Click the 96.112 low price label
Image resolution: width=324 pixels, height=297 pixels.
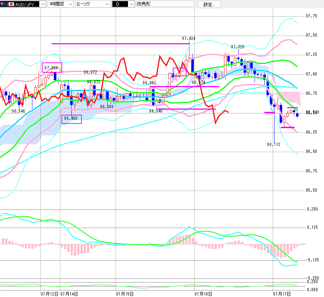coord(273,145)
